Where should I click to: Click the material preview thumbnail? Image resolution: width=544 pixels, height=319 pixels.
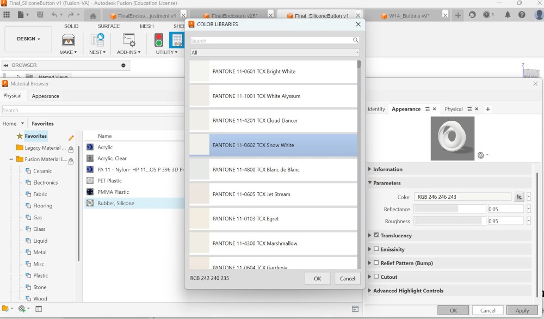(x=453, y=138)
